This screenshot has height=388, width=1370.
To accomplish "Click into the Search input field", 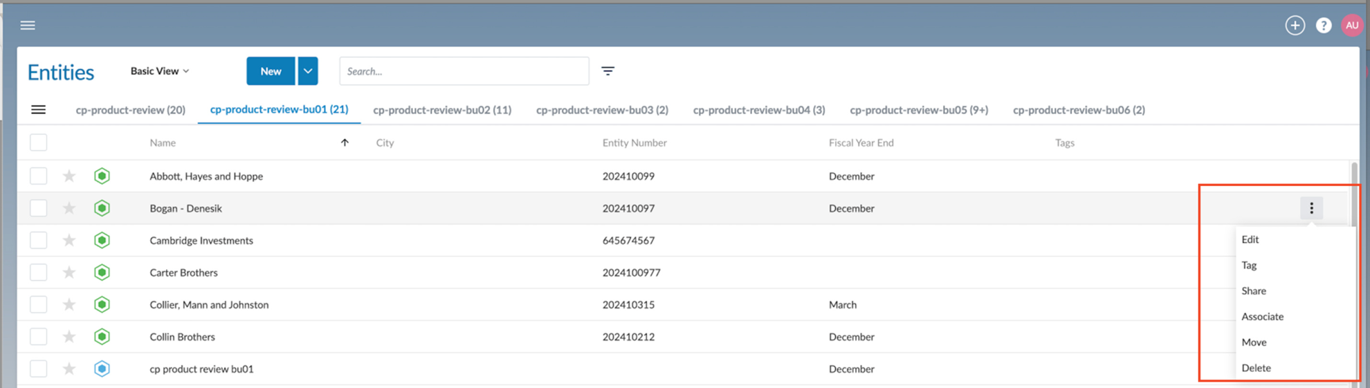I will pyautogui.click(x=464, y=71).
